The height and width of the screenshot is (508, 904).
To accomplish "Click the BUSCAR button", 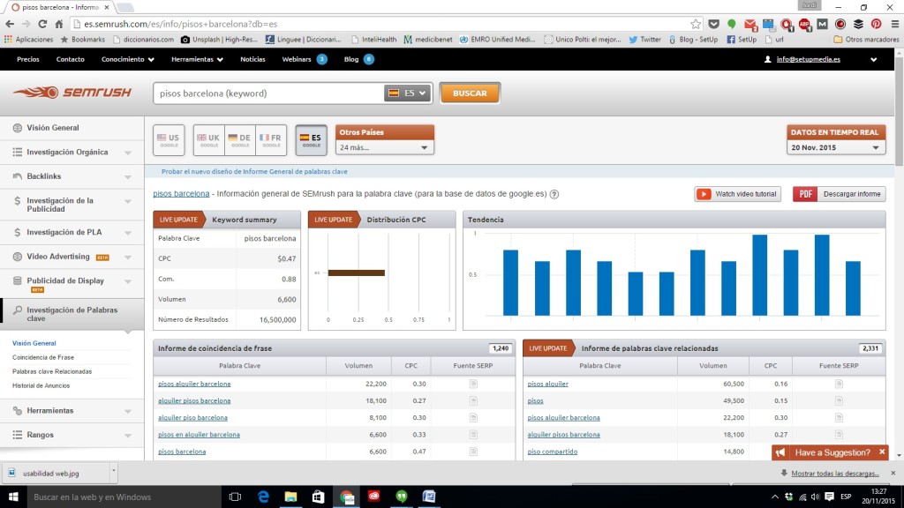I will (x=470, y=93).
